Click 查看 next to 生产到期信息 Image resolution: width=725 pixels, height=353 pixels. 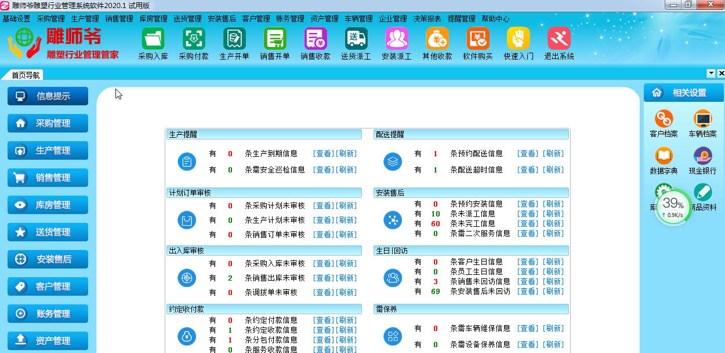tap(323, 153)
